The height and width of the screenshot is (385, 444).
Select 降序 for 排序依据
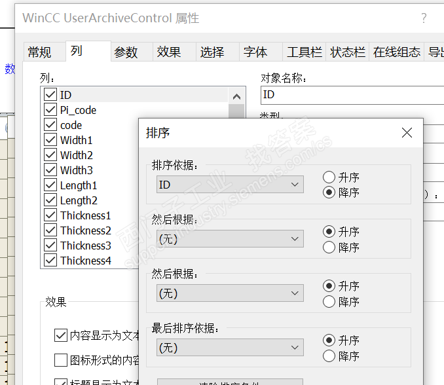329,192
